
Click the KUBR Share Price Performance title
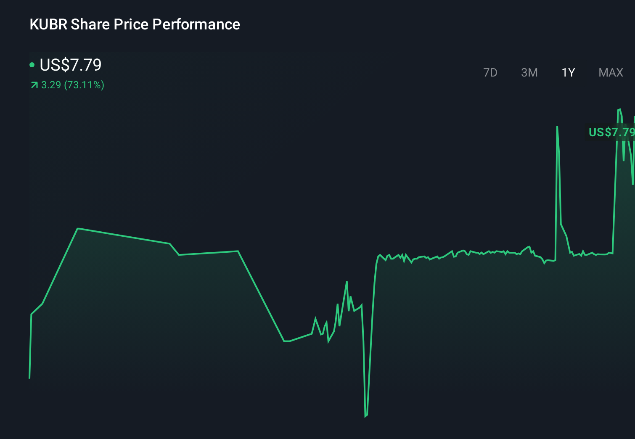pyautogui.click(x=135, y=24)
